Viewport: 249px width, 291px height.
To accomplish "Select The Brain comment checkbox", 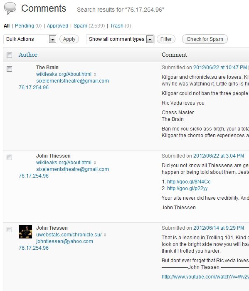I will click(9, 69).
